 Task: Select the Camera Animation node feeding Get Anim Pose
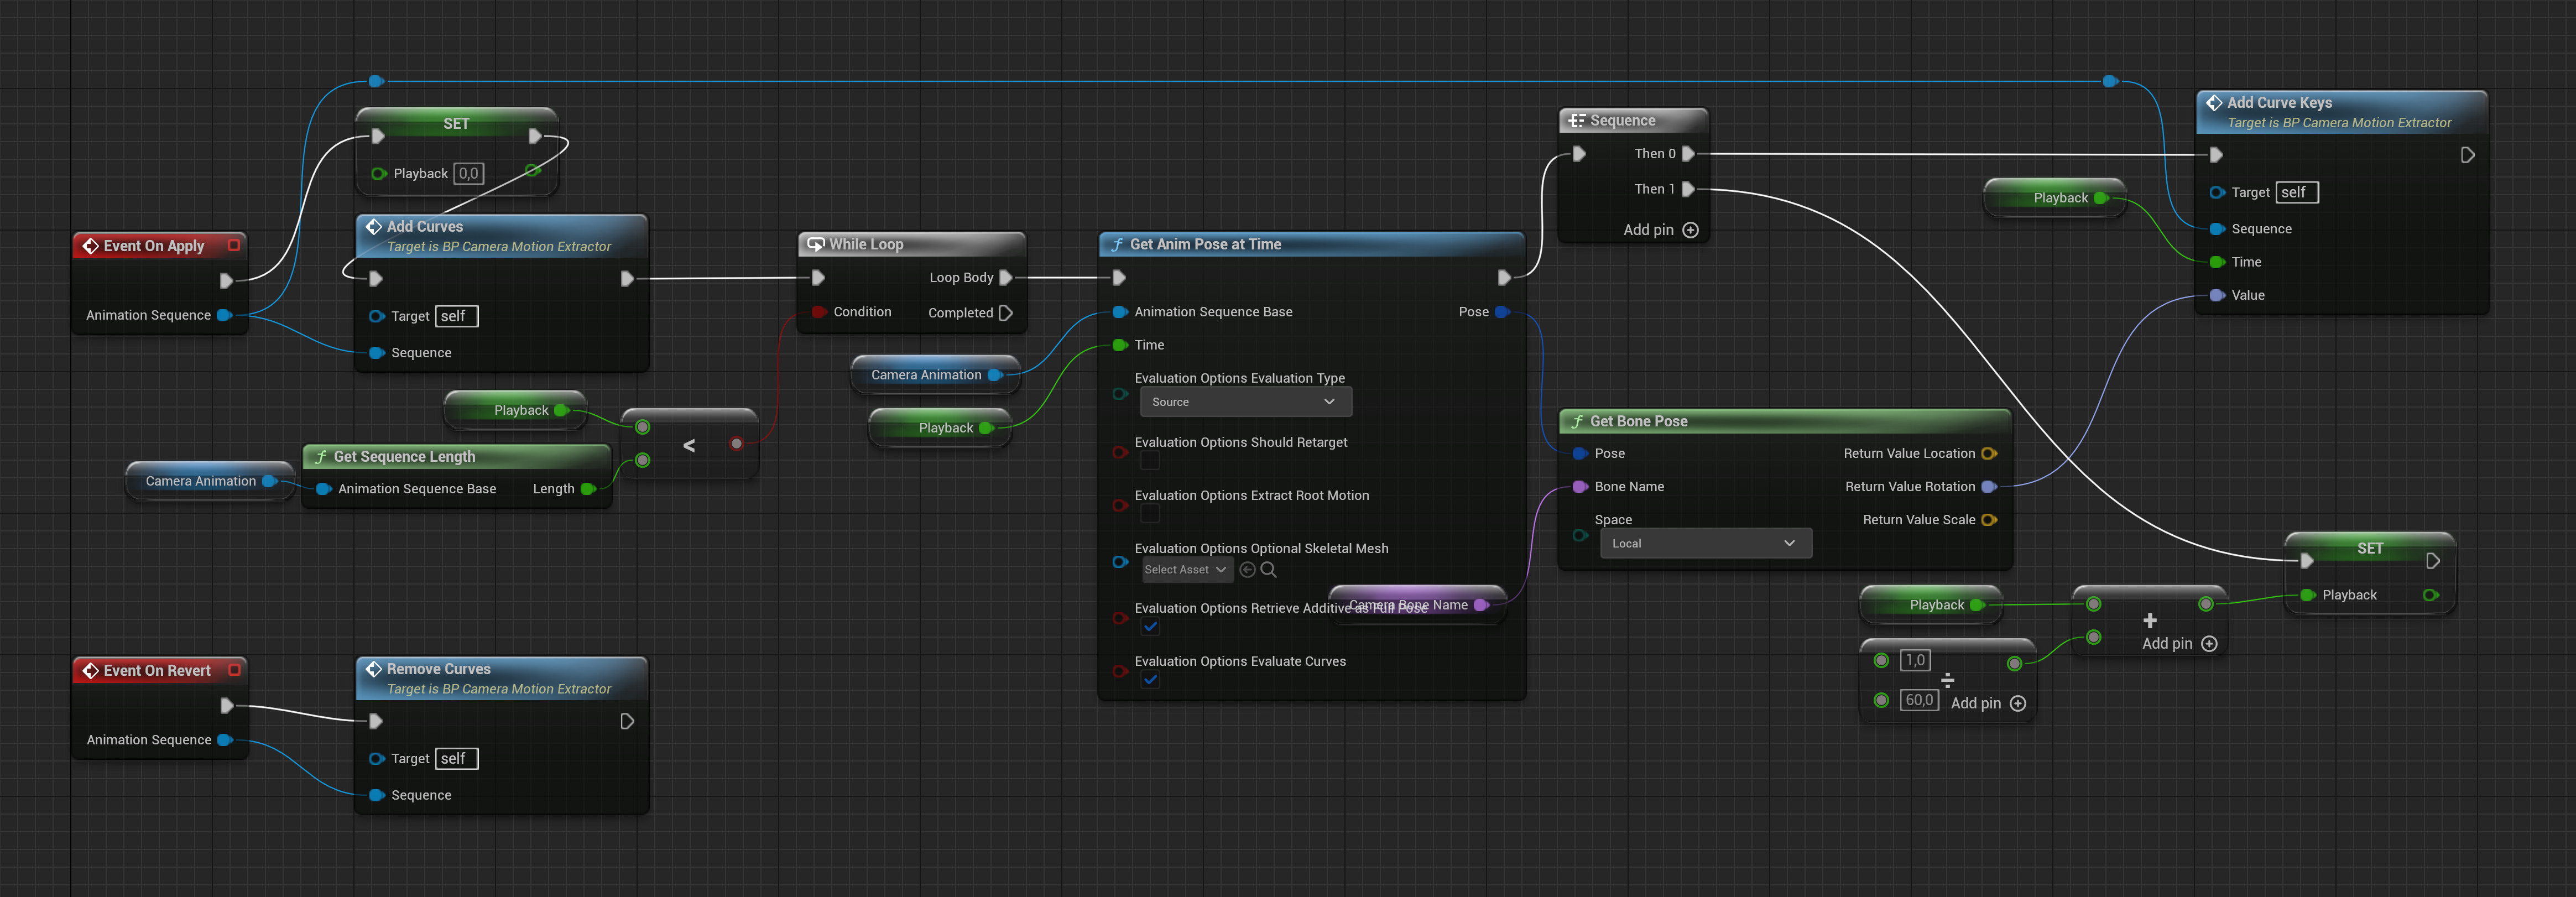coord(935,375)
